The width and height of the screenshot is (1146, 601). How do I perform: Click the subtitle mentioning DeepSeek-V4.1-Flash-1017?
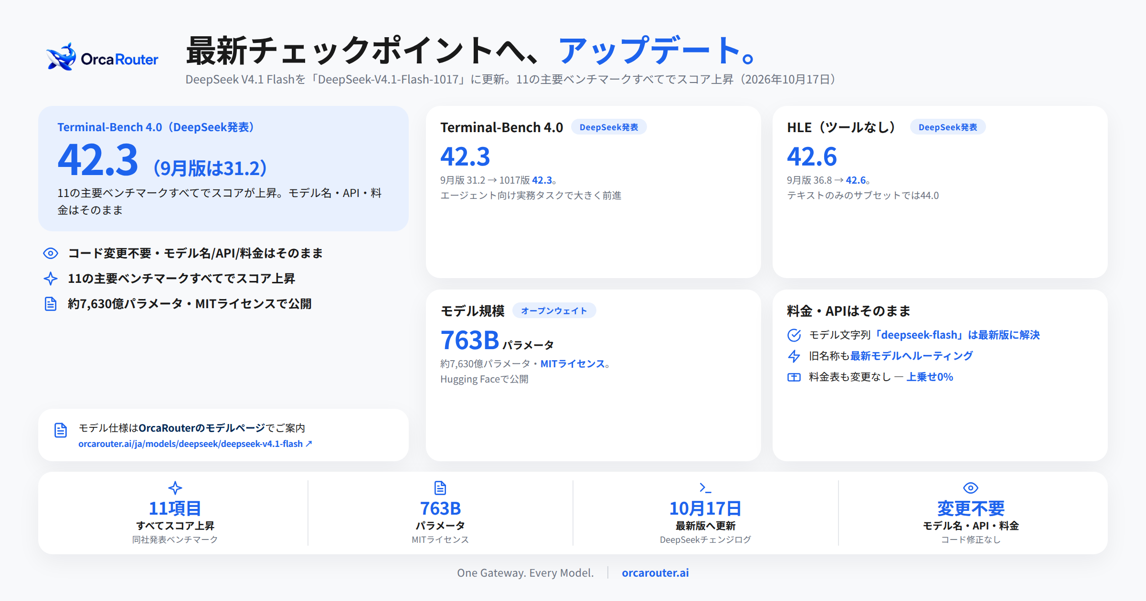pos(511,80)
